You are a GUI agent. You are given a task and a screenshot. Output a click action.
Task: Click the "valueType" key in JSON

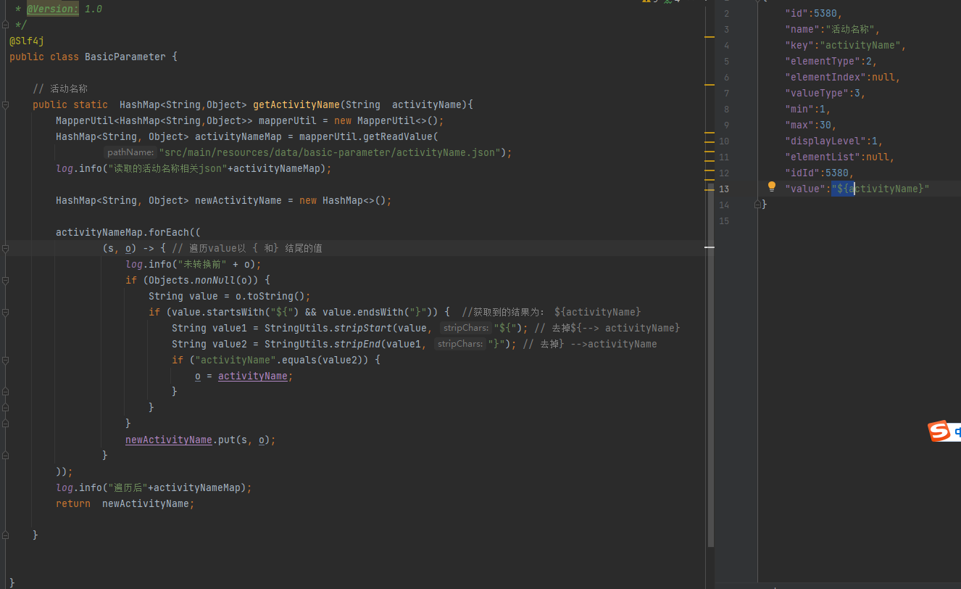click(817, 93)
